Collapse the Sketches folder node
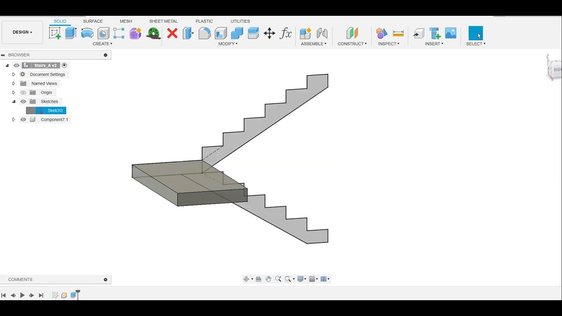The height and width of the screenshot is (316, 562). pos(14,101)
